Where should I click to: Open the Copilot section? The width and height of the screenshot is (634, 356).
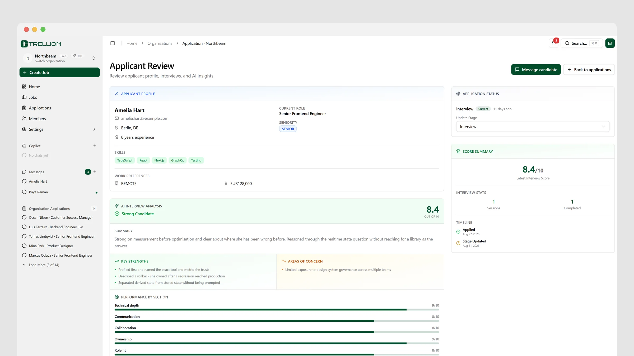coord(35,146)
